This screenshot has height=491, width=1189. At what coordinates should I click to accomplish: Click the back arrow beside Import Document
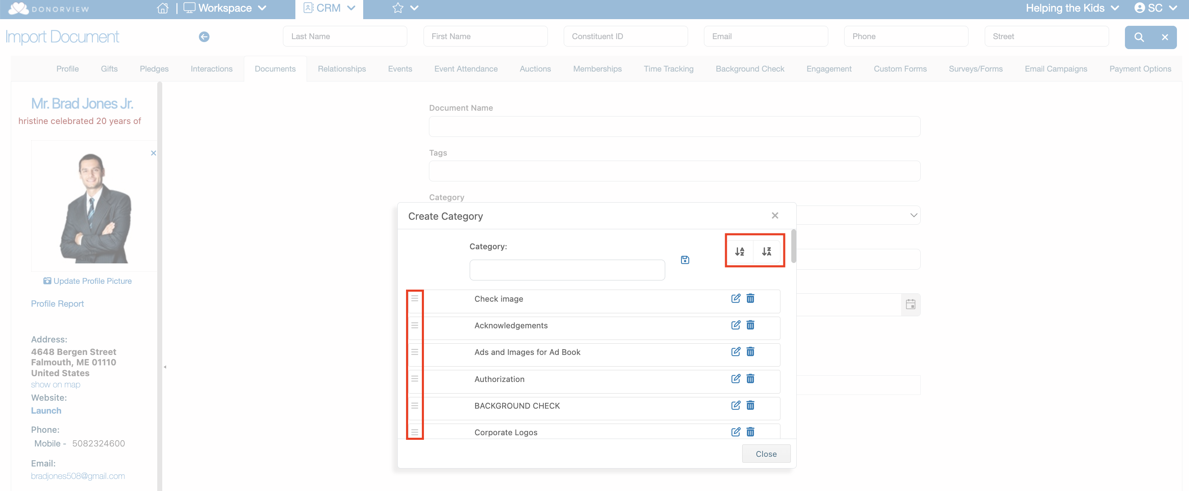[x=204, y=37]
